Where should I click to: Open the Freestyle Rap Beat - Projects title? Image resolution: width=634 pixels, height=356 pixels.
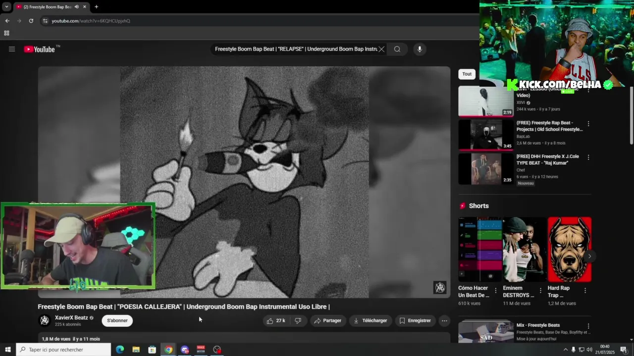click(549, 126)
